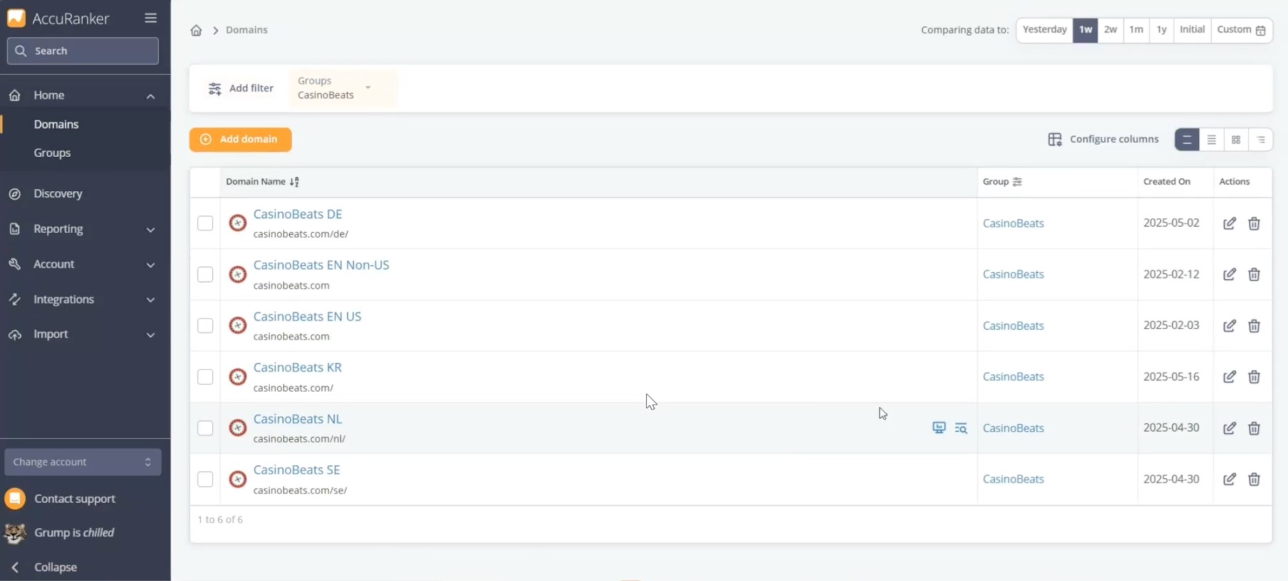1288x581 pixels.
Task: Expand the Integrations menu chevron
Action: coord(151,300)
